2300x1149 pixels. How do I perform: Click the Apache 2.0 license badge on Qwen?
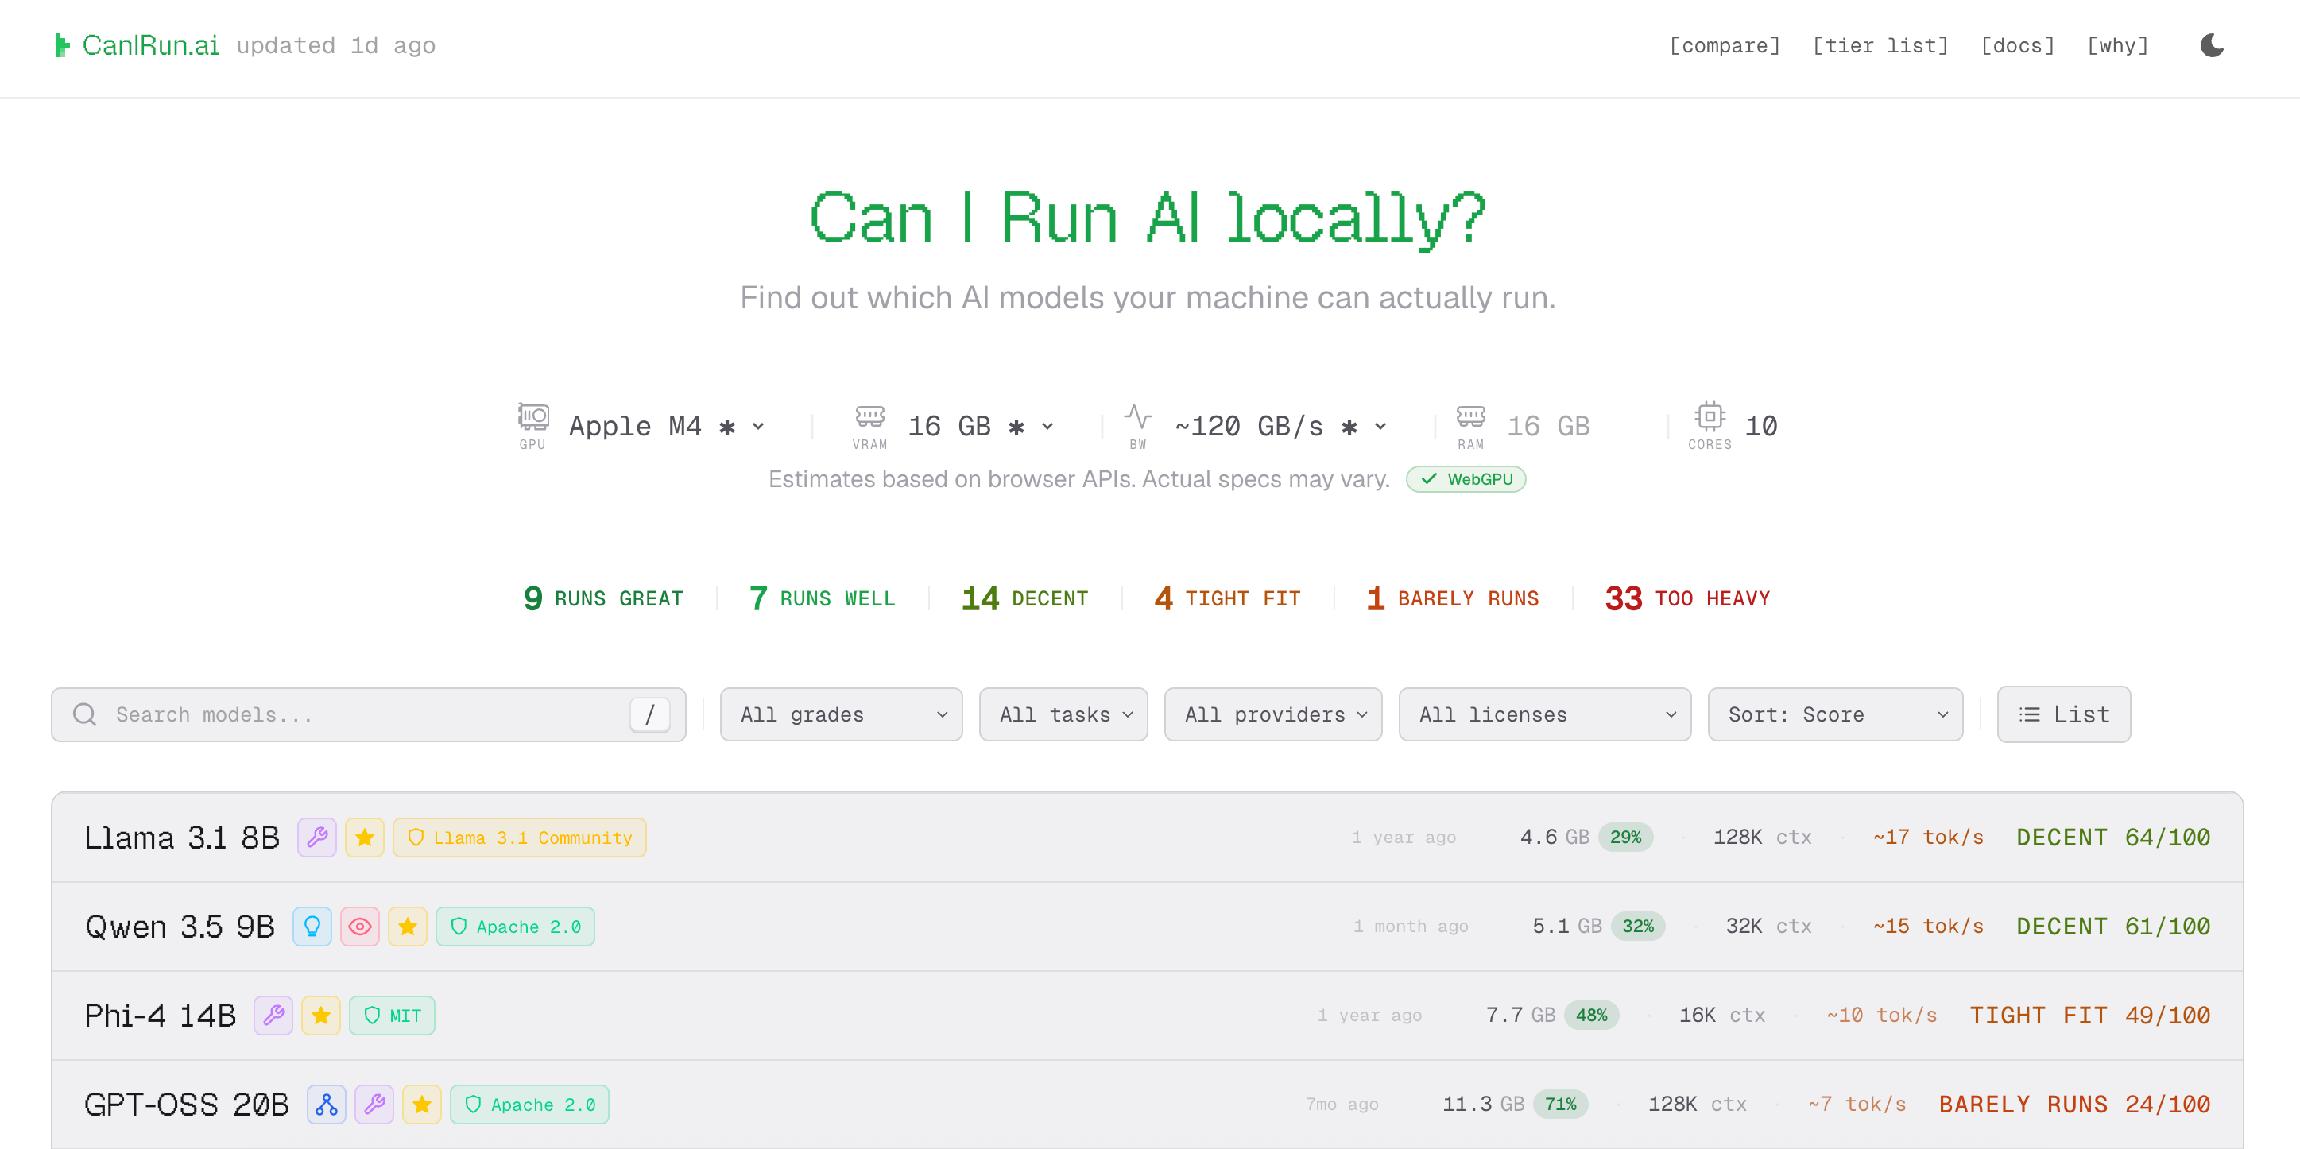515,927
